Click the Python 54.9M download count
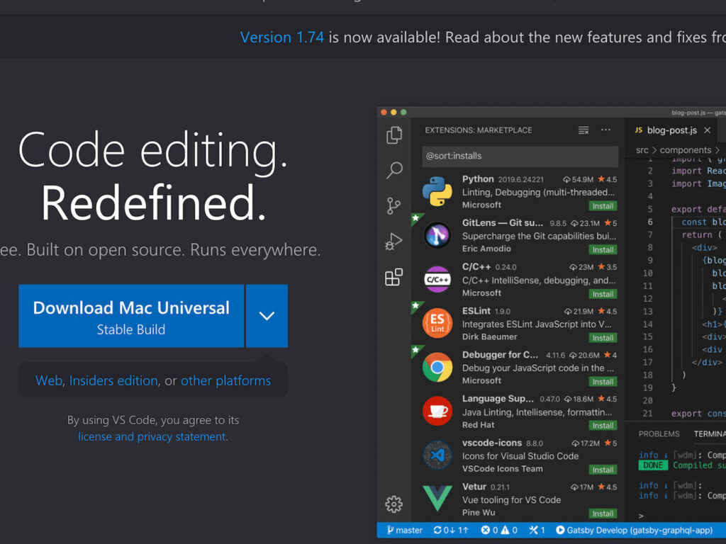This screenshot has height=544, width=726. [x=578, y=179]
